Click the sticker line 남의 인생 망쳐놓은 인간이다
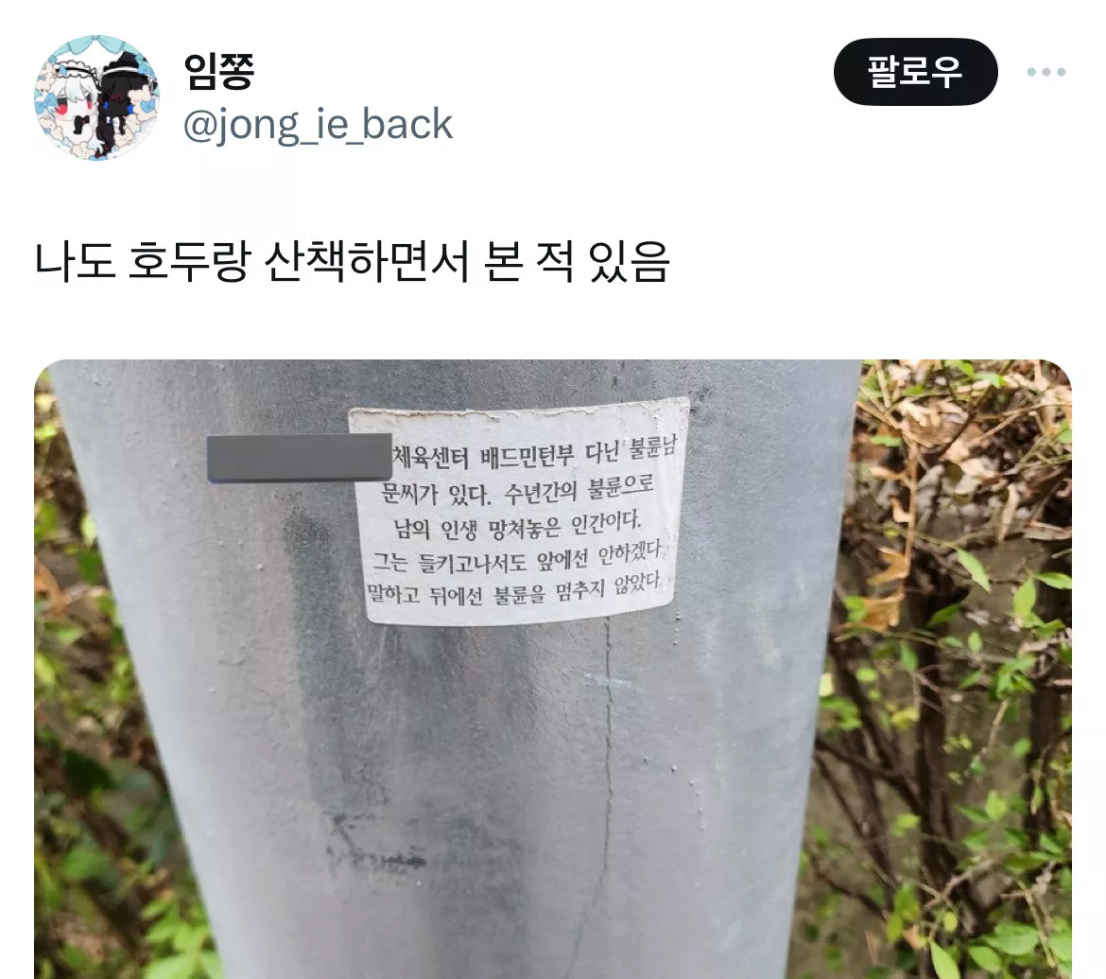 [x=517, y=526]
